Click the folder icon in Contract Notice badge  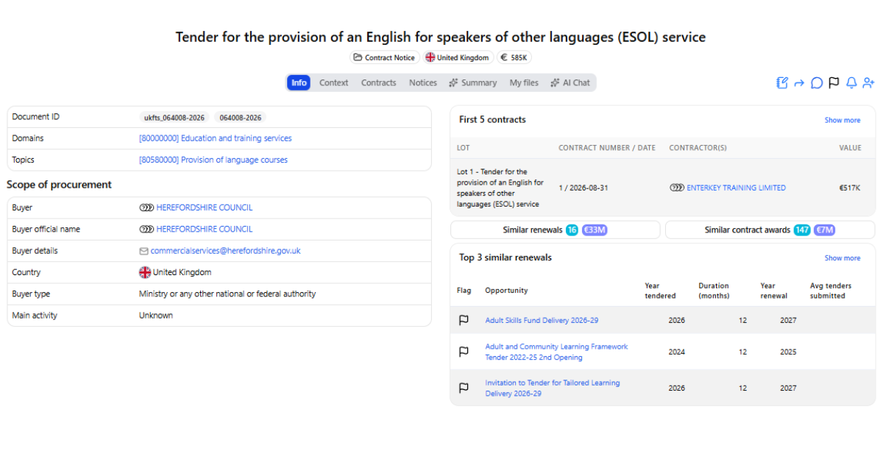pos(358,57)
